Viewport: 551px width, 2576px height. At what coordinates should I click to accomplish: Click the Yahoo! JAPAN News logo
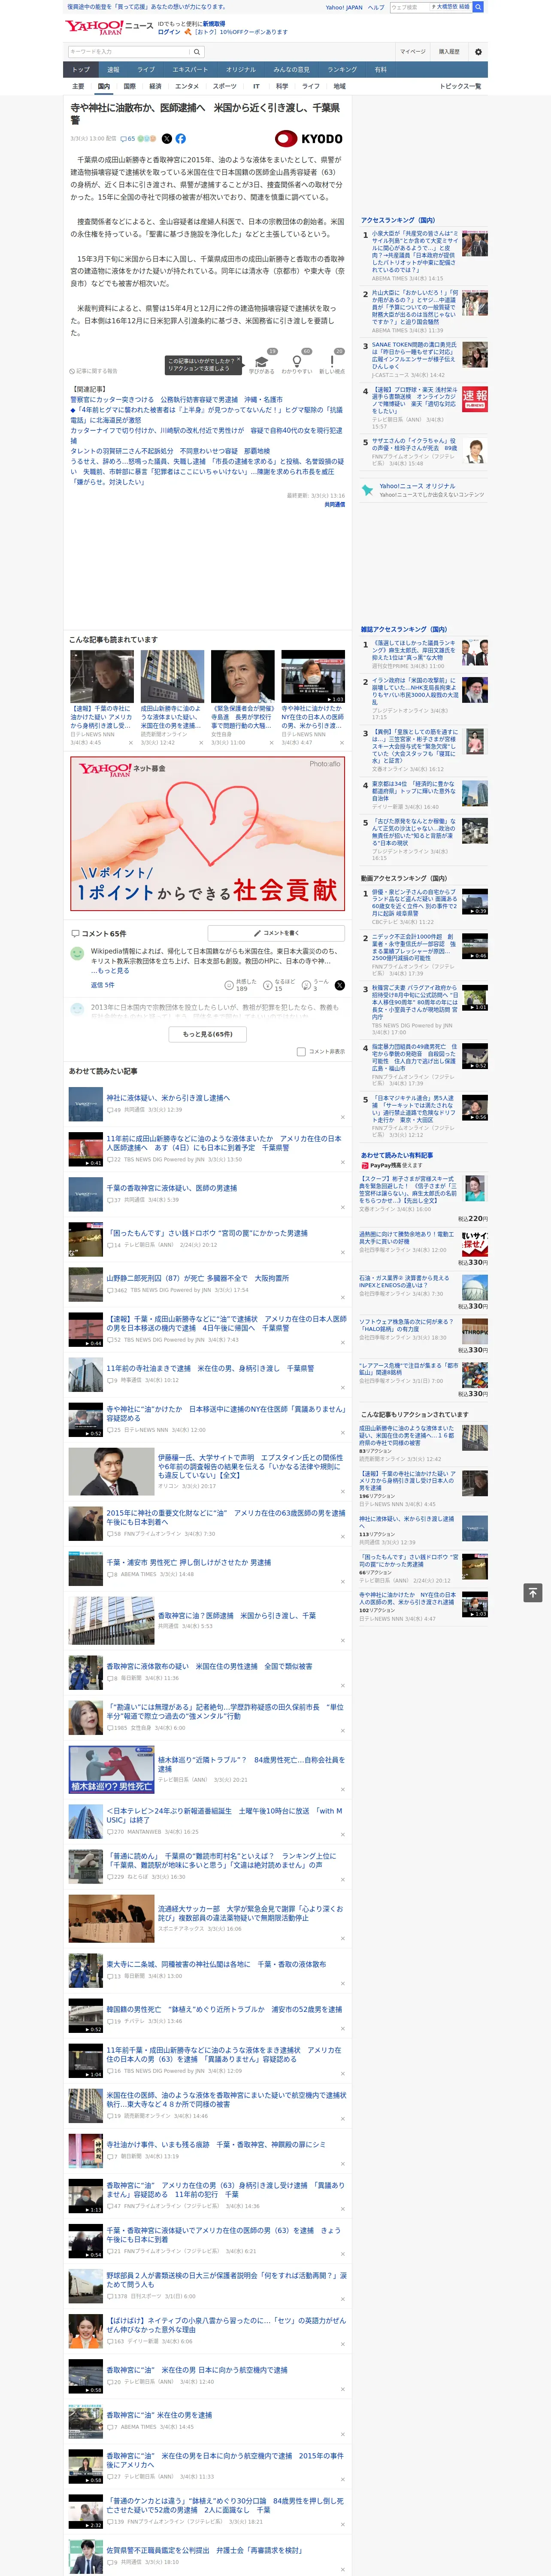(109, 27)
